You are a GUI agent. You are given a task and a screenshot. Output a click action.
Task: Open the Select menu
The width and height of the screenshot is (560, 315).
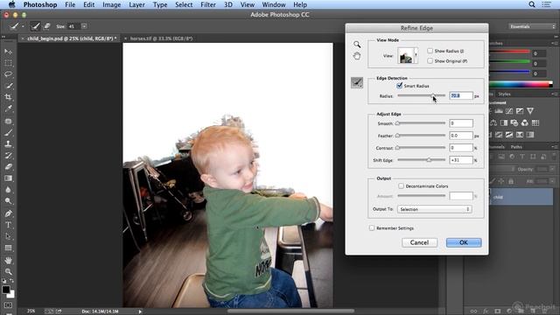(x=184, y=4)
